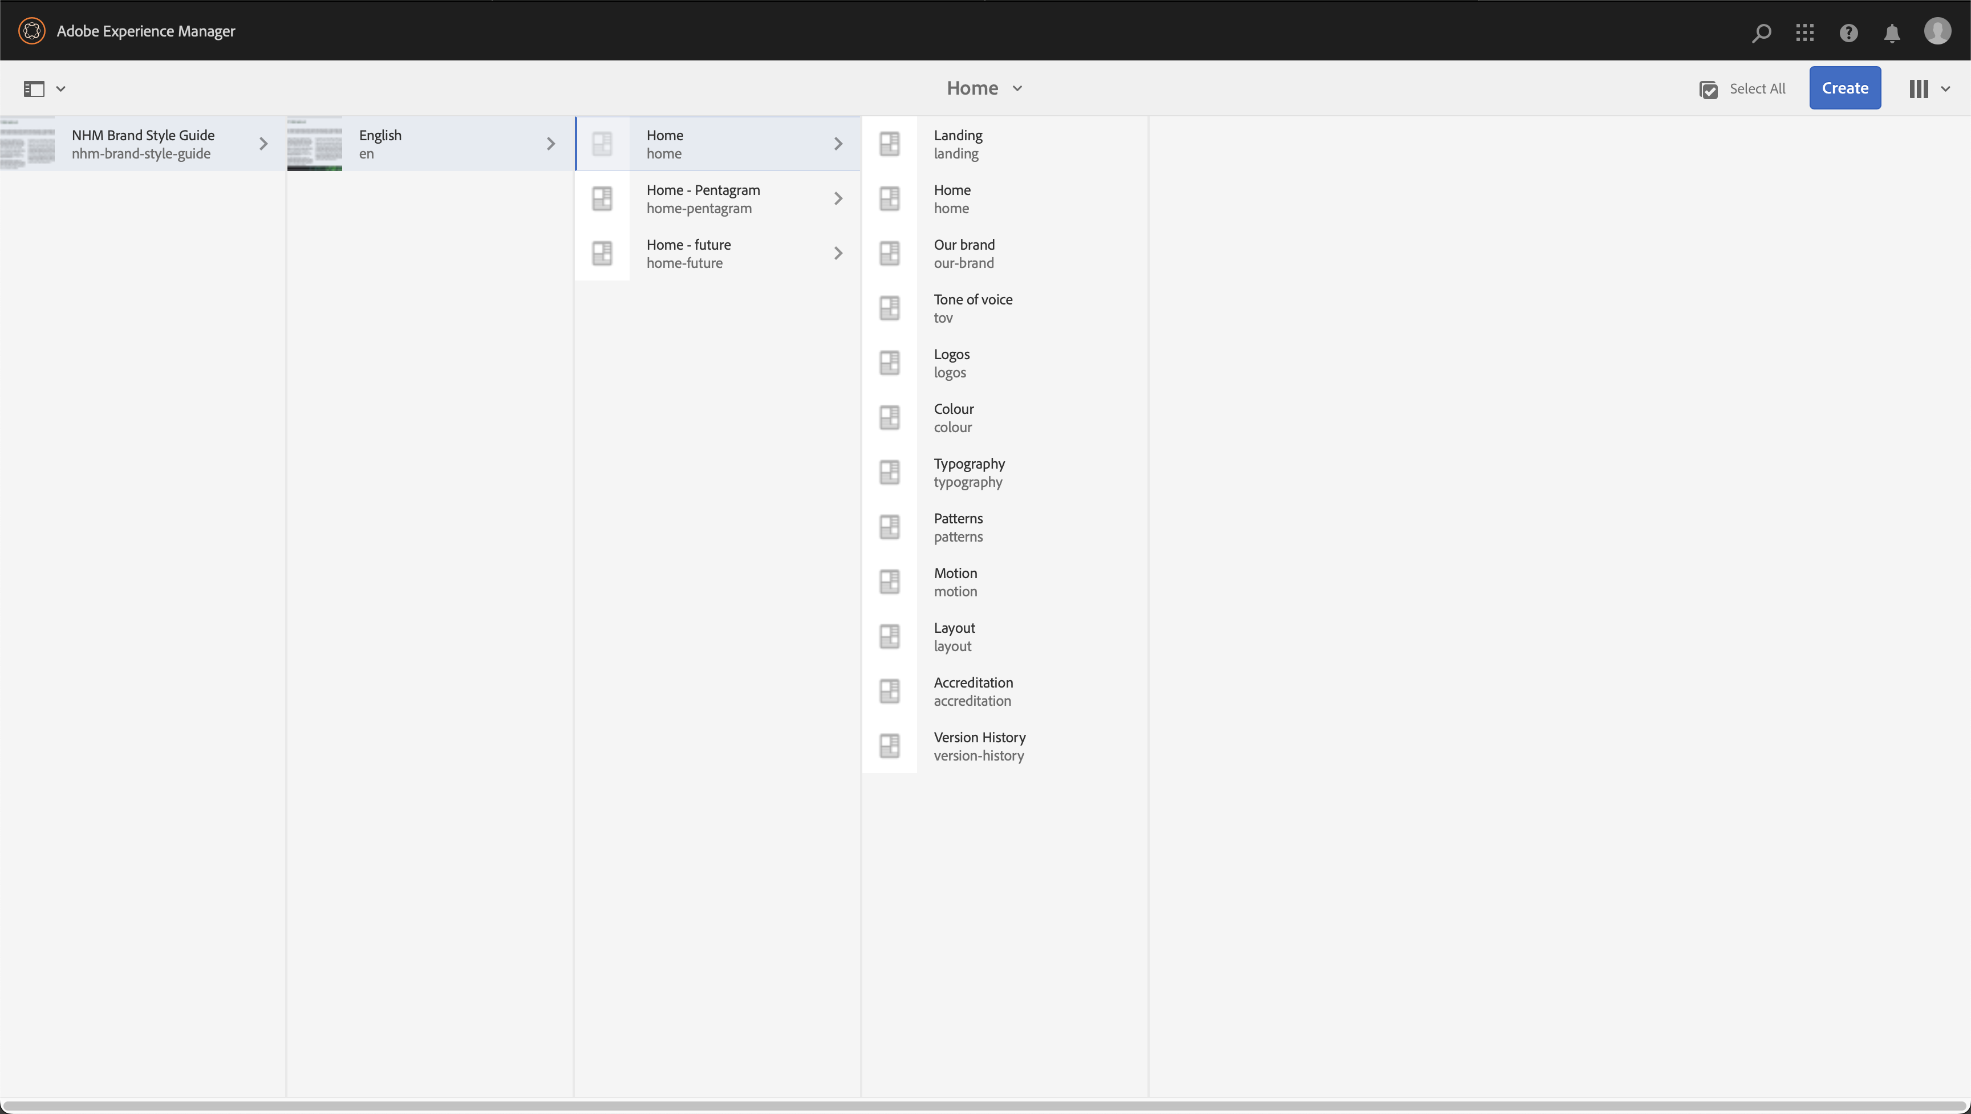1971x1114 pixels.
Task: Expand the Home - Pentagram chevron
Action: coord(838,199)
